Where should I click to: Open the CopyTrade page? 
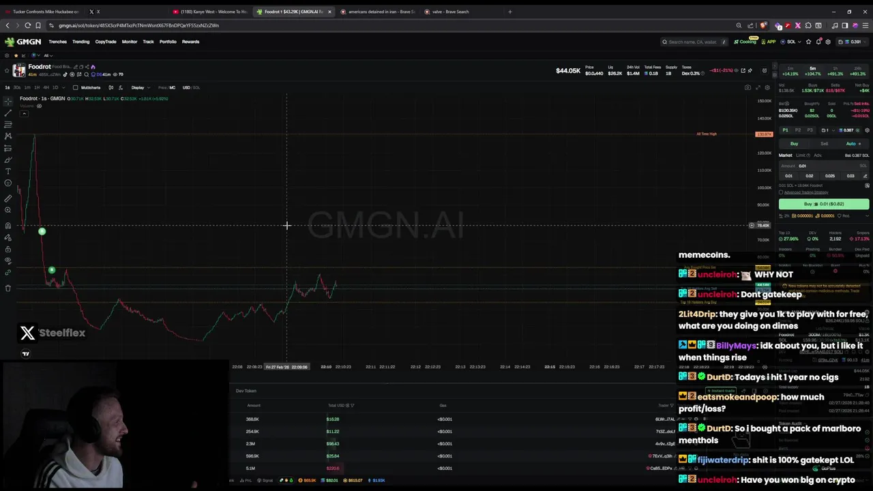(x=106, y=42)
